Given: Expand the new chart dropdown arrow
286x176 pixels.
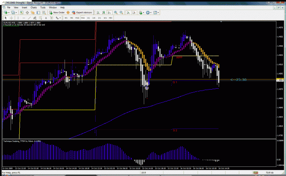Looking at the screenshot, I should (9, 13).
